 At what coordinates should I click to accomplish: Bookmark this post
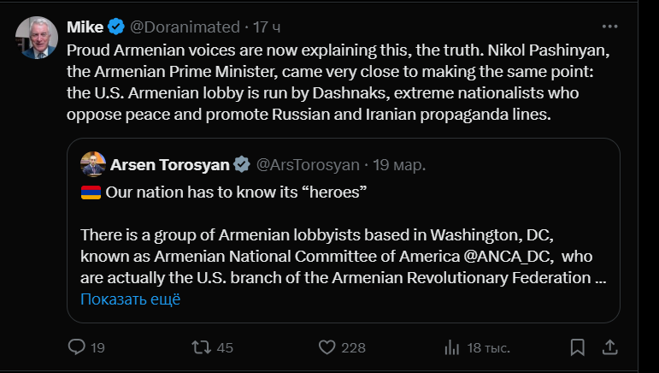click(578, 347)
